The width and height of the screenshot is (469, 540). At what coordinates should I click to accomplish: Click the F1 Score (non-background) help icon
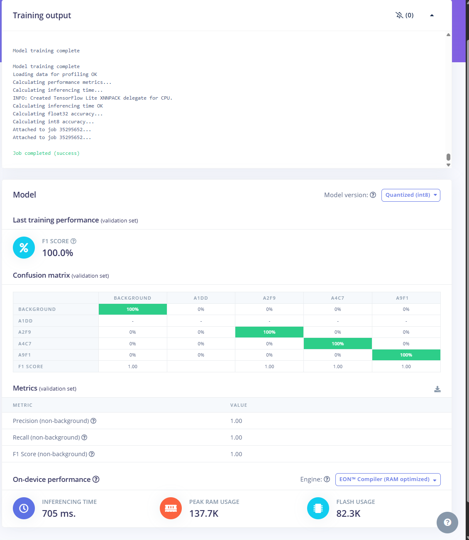[x=92, y=454]
